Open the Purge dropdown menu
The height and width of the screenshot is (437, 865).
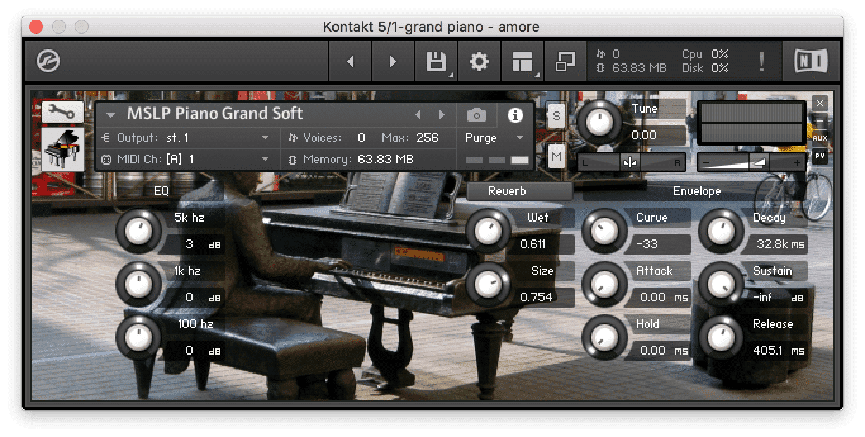click(x=495, y=137)
